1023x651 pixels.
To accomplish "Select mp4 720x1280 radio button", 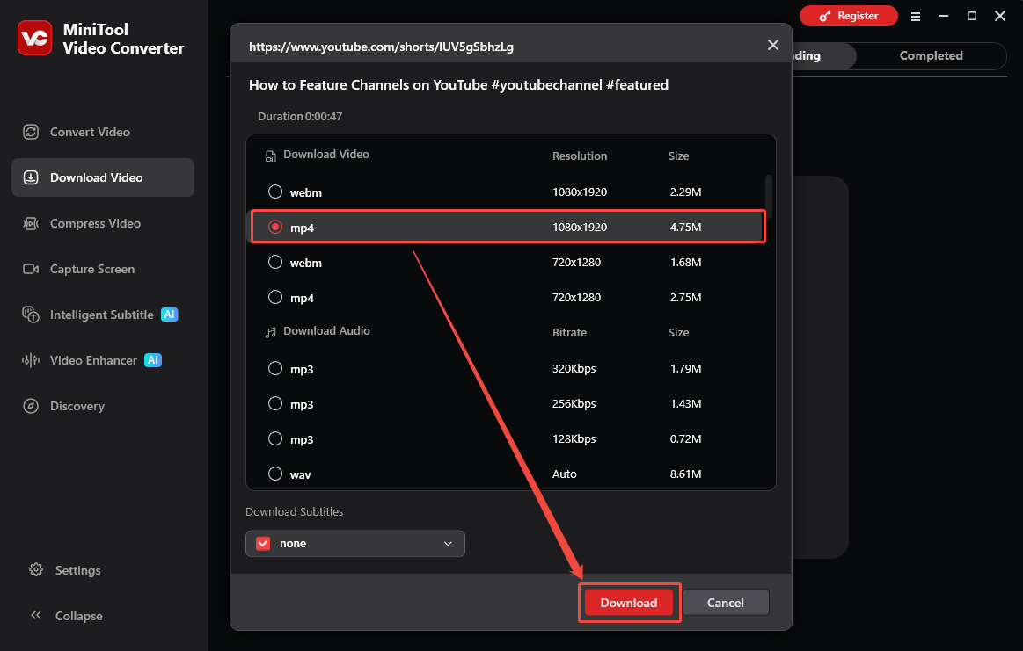I will 275,297.
